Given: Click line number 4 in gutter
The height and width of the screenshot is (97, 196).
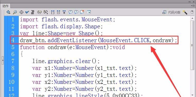Looking at the screenshot, I should (13, 40).
